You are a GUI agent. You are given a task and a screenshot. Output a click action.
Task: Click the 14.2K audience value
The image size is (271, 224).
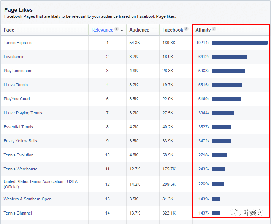(135, 184)
